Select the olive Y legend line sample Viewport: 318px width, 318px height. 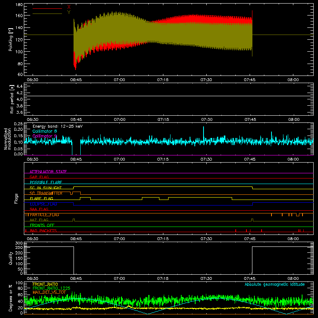tap(47, 14)
